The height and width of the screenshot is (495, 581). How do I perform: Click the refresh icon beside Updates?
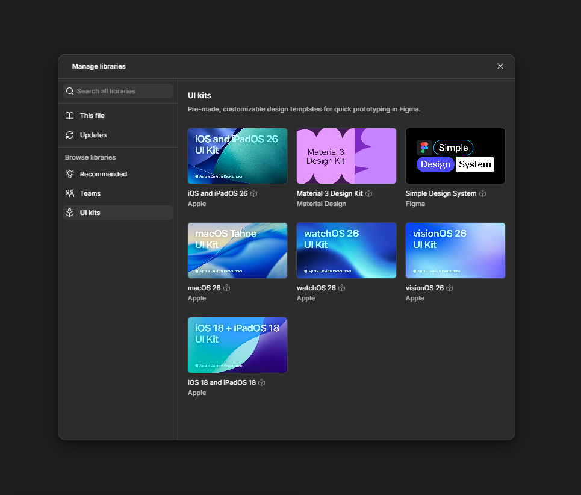click(x=70, y=135)
